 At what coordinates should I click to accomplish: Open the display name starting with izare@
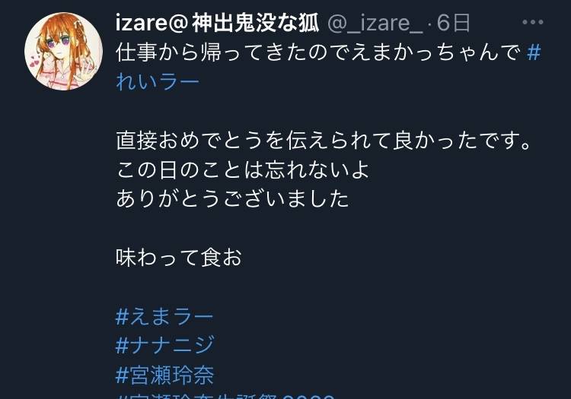point(218,23)
